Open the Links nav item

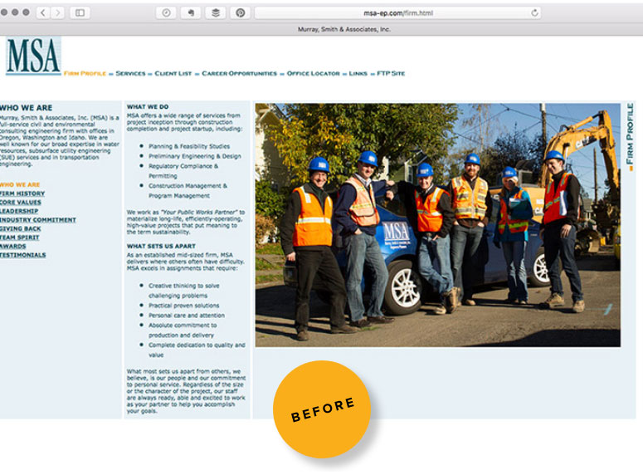(x=358, y=73)
